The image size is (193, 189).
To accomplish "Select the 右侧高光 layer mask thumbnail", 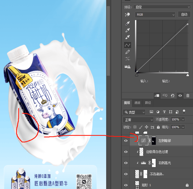I will click(154, 163).
